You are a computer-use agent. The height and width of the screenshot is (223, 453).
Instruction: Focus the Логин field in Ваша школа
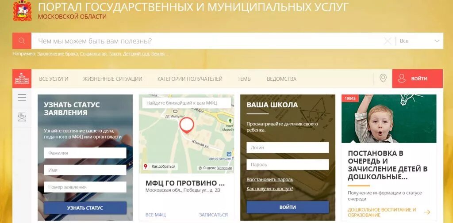[x=288, y=147]
